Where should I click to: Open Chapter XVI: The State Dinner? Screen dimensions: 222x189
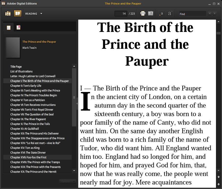[28, 153]
